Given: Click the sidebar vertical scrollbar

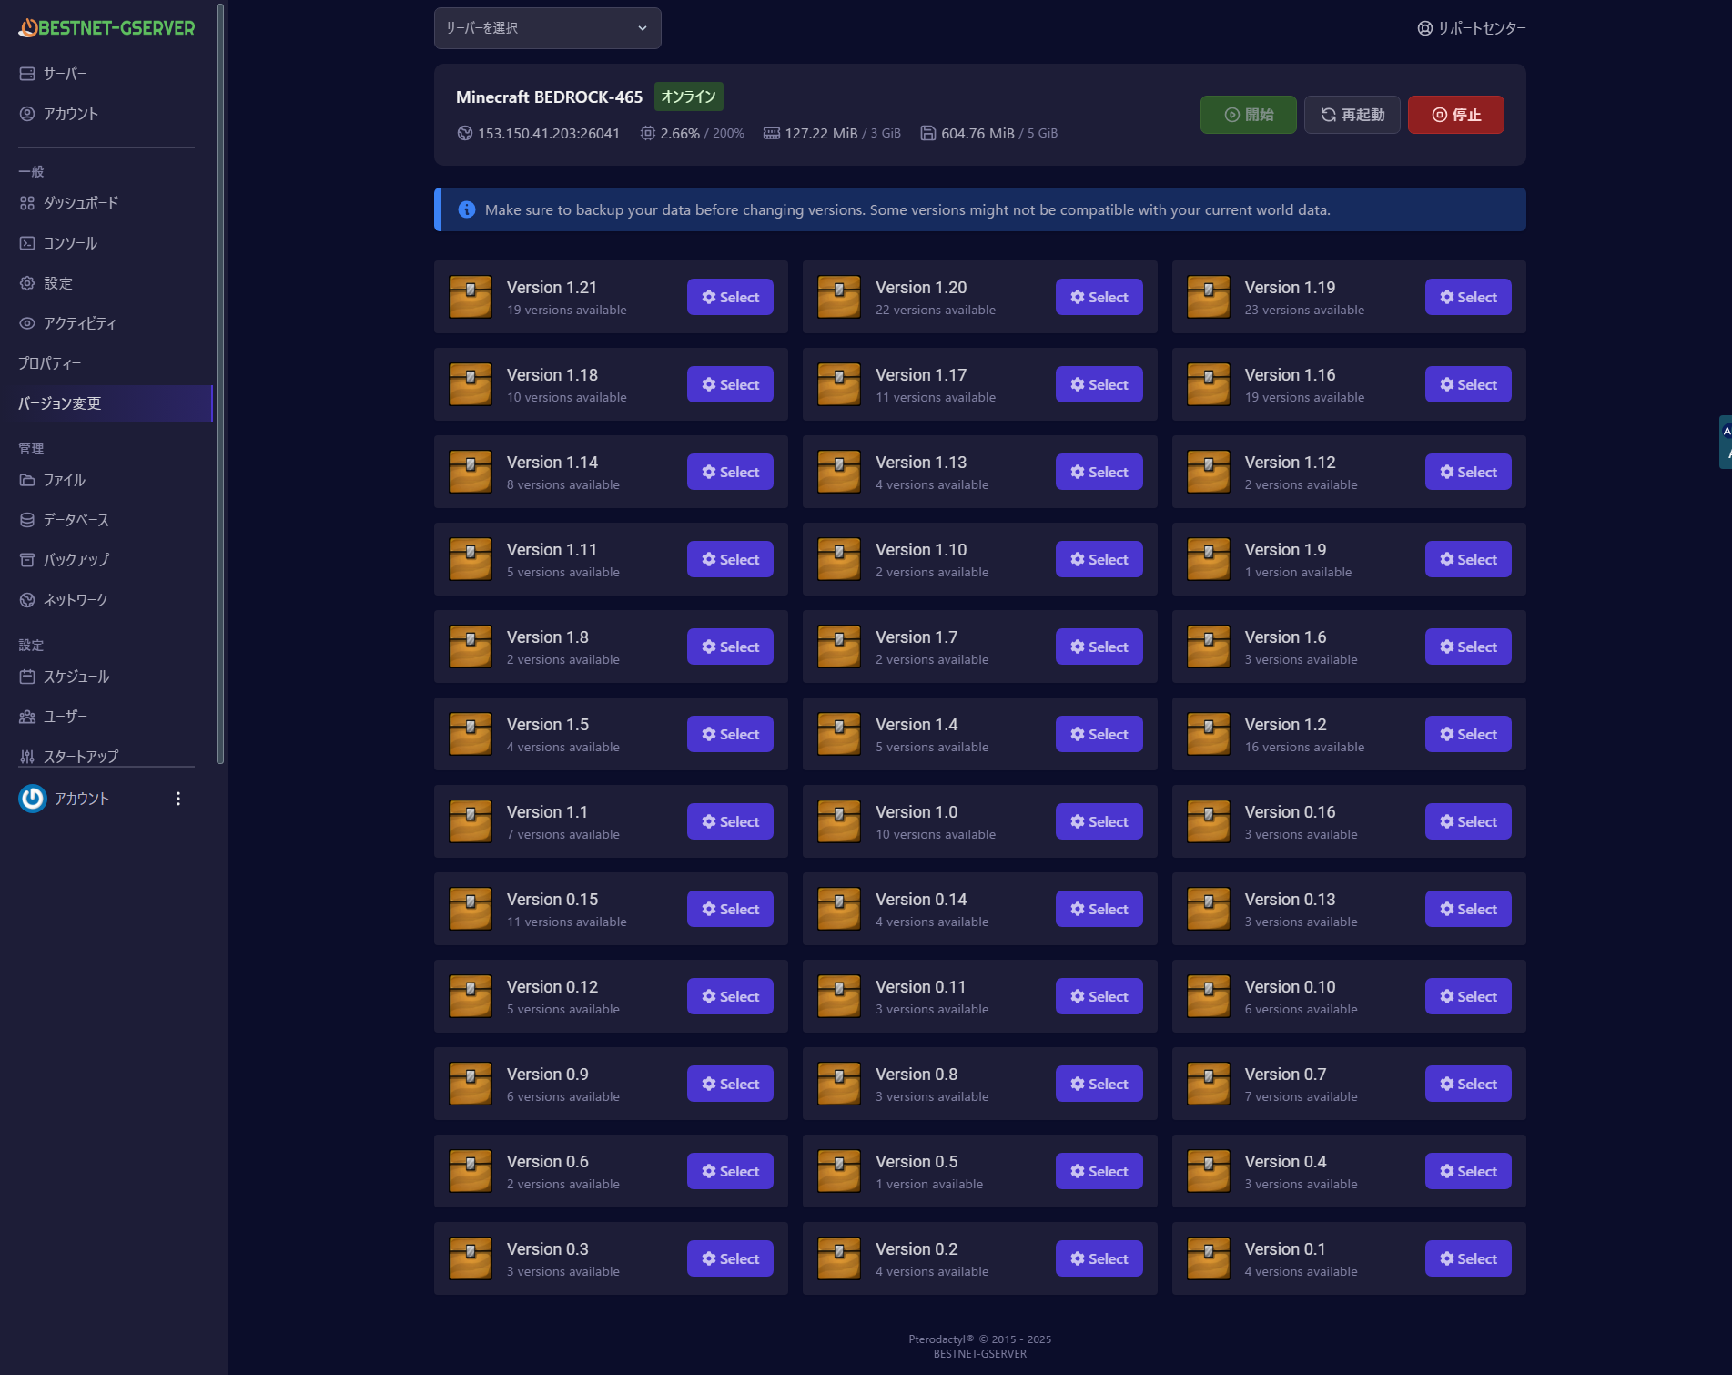Looking at the screenshot, I should coord(220,383).
